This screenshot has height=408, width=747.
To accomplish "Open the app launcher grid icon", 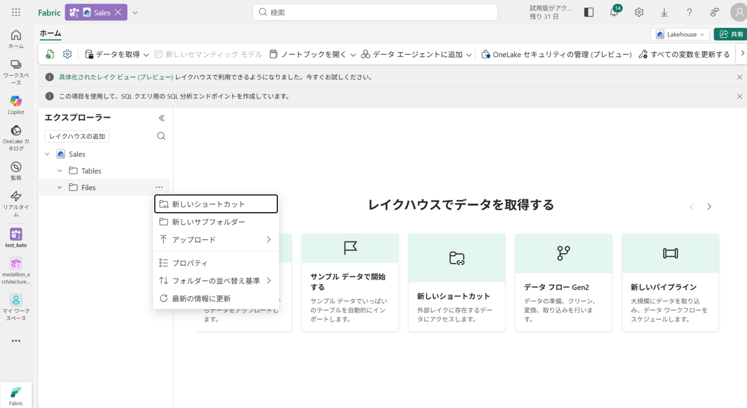I will point(16,12).
